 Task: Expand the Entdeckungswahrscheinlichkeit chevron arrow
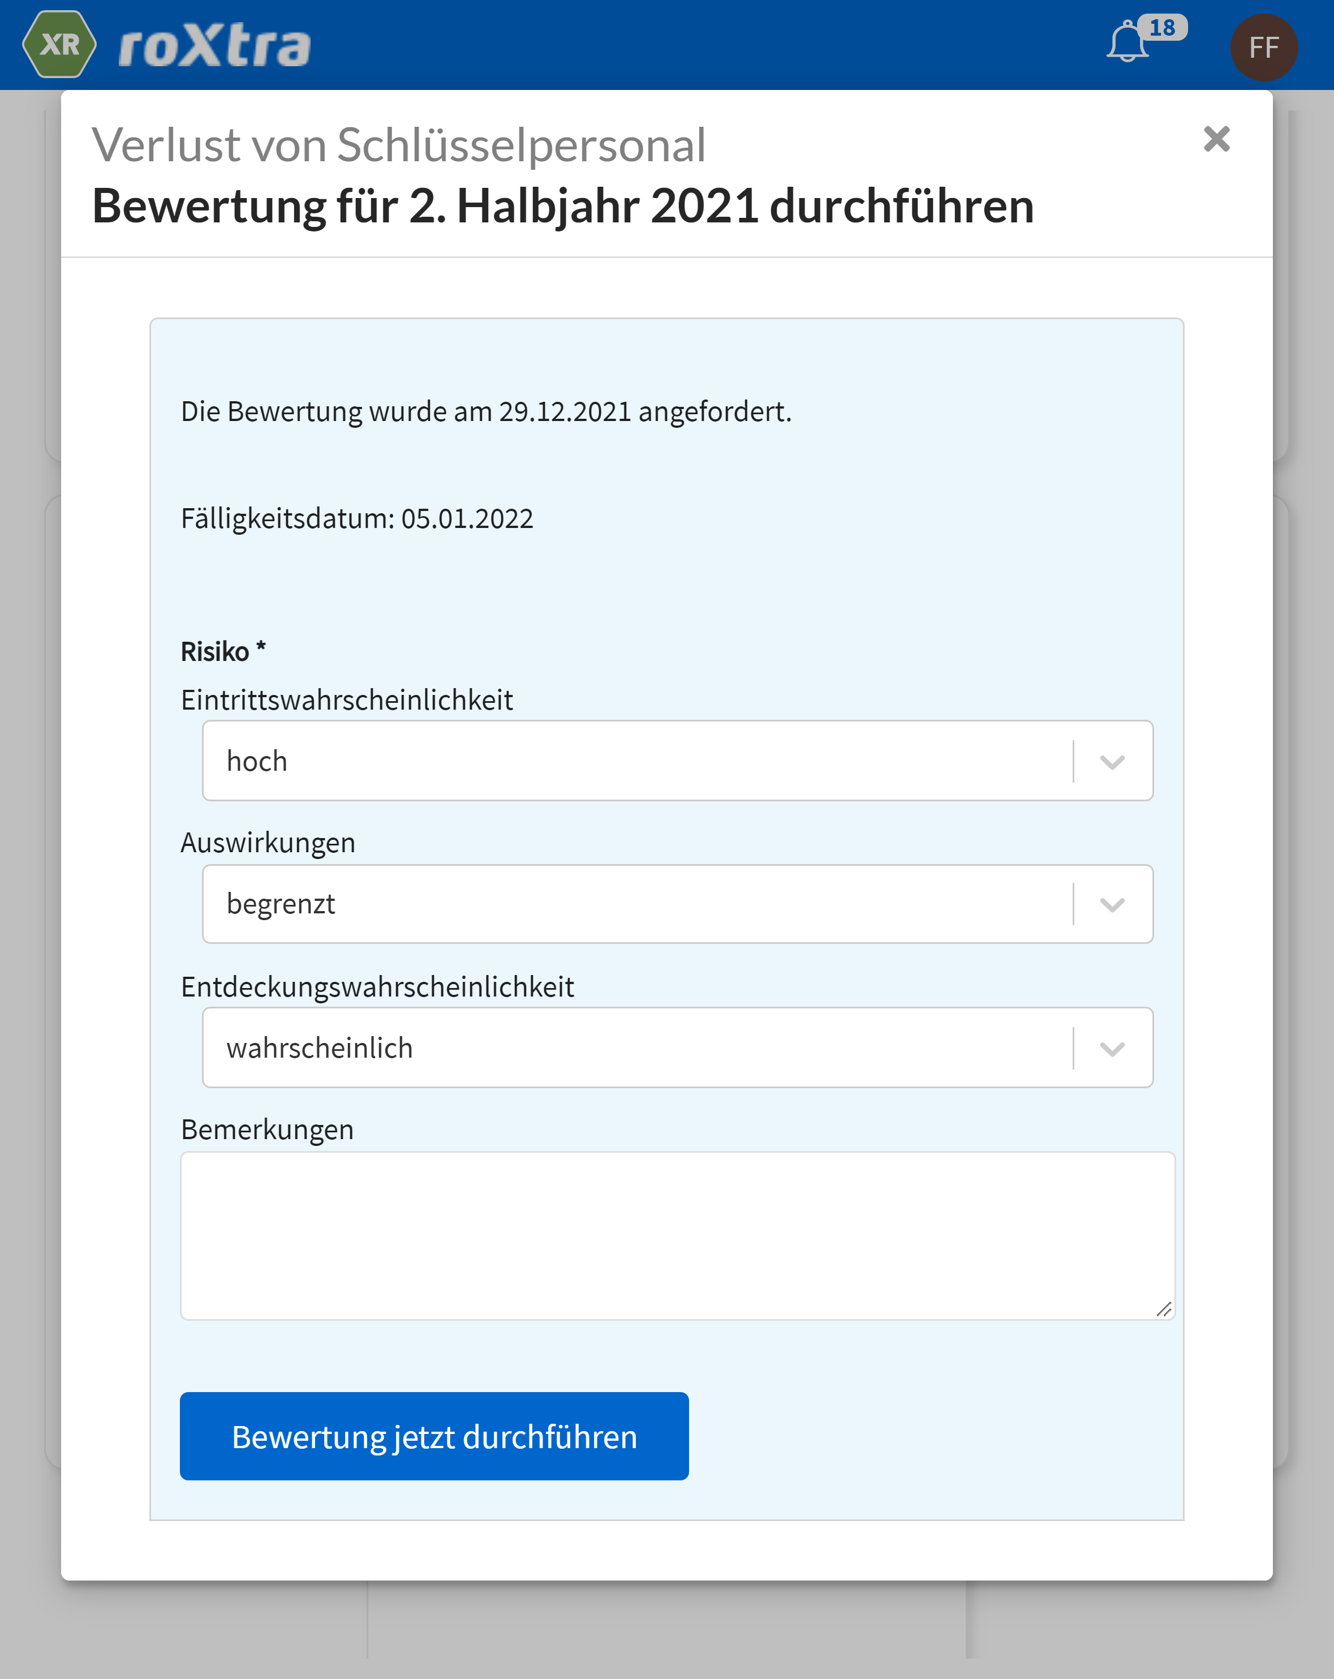pos(1111,1048)
